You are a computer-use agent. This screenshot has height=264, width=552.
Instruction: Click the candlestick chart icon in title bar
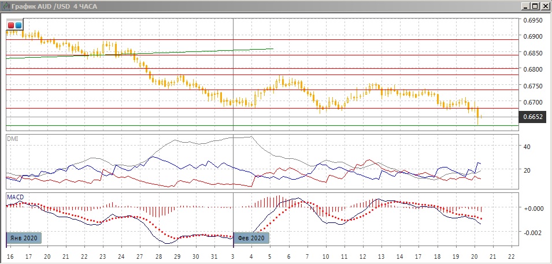click(6, 6)
